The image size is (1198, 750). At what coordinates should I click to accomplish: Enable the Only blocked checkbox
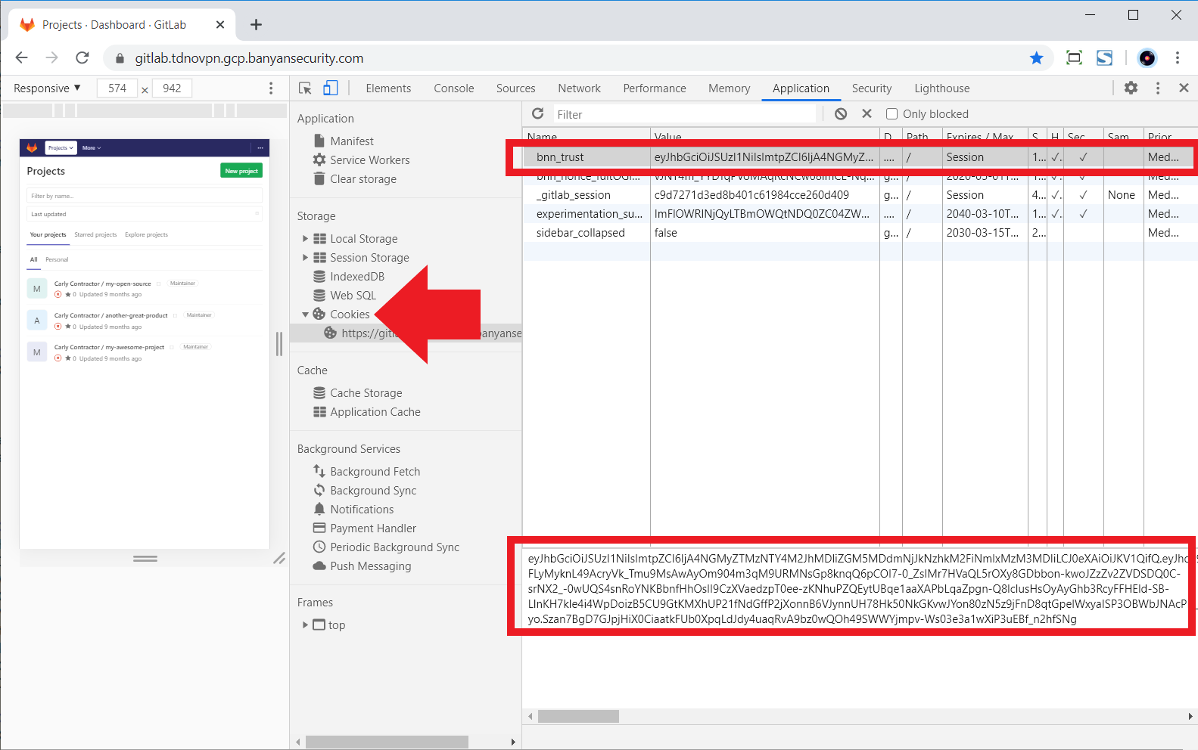click(891, 114)
